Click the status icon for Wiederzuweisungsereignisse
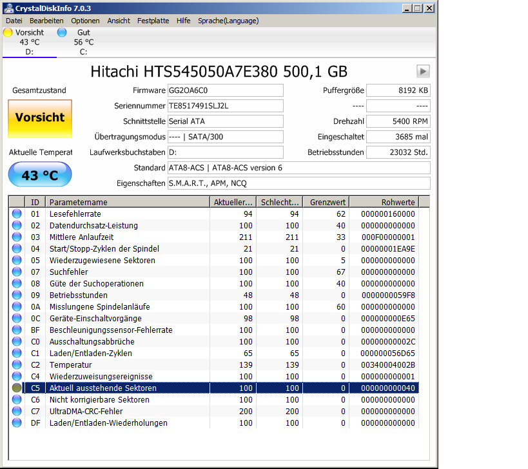This screenshot has height=469, width=528. [17, 376]
